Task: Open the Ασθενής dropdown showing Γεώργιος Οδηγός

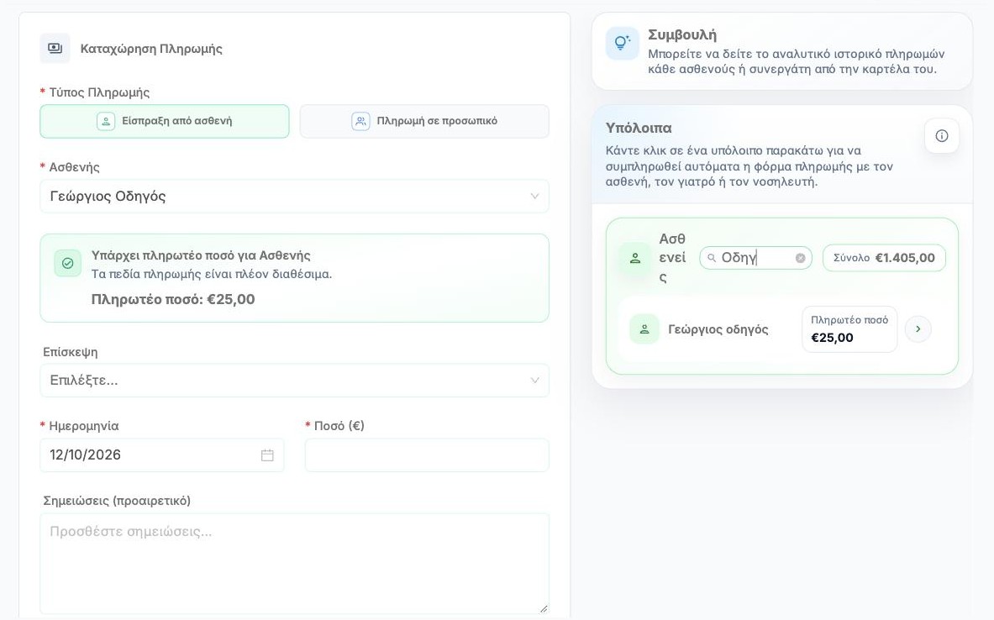Action: coord(294,197)
